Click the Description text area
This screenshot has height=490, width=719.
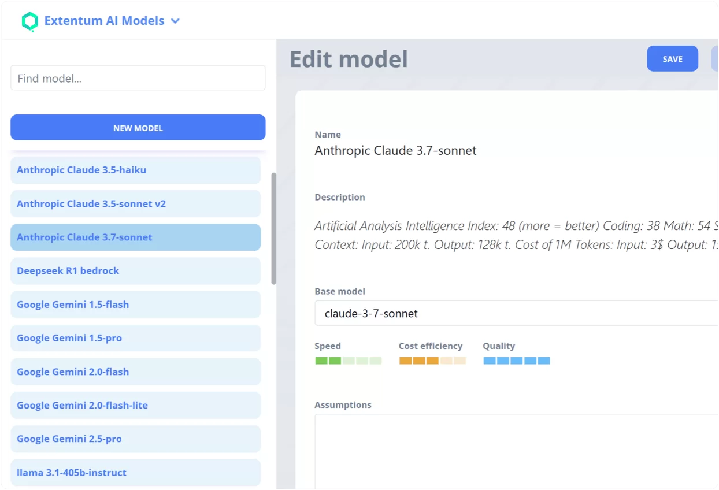click(x=516, y=235)
